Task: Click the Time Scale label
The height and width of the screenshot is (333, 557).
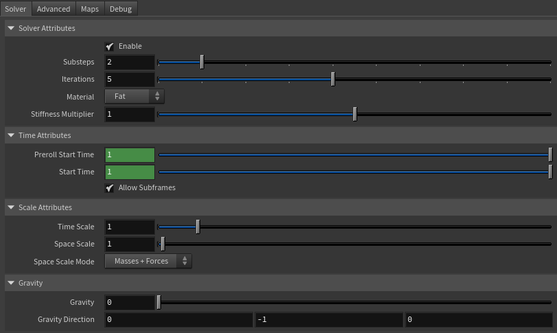Action: [x=75, y=227]
